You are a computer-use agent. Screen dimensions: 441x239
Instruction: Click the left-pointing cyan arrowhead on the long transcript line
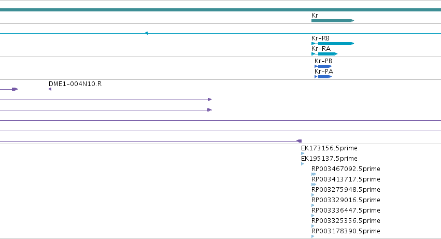click(x=146, y=33)
